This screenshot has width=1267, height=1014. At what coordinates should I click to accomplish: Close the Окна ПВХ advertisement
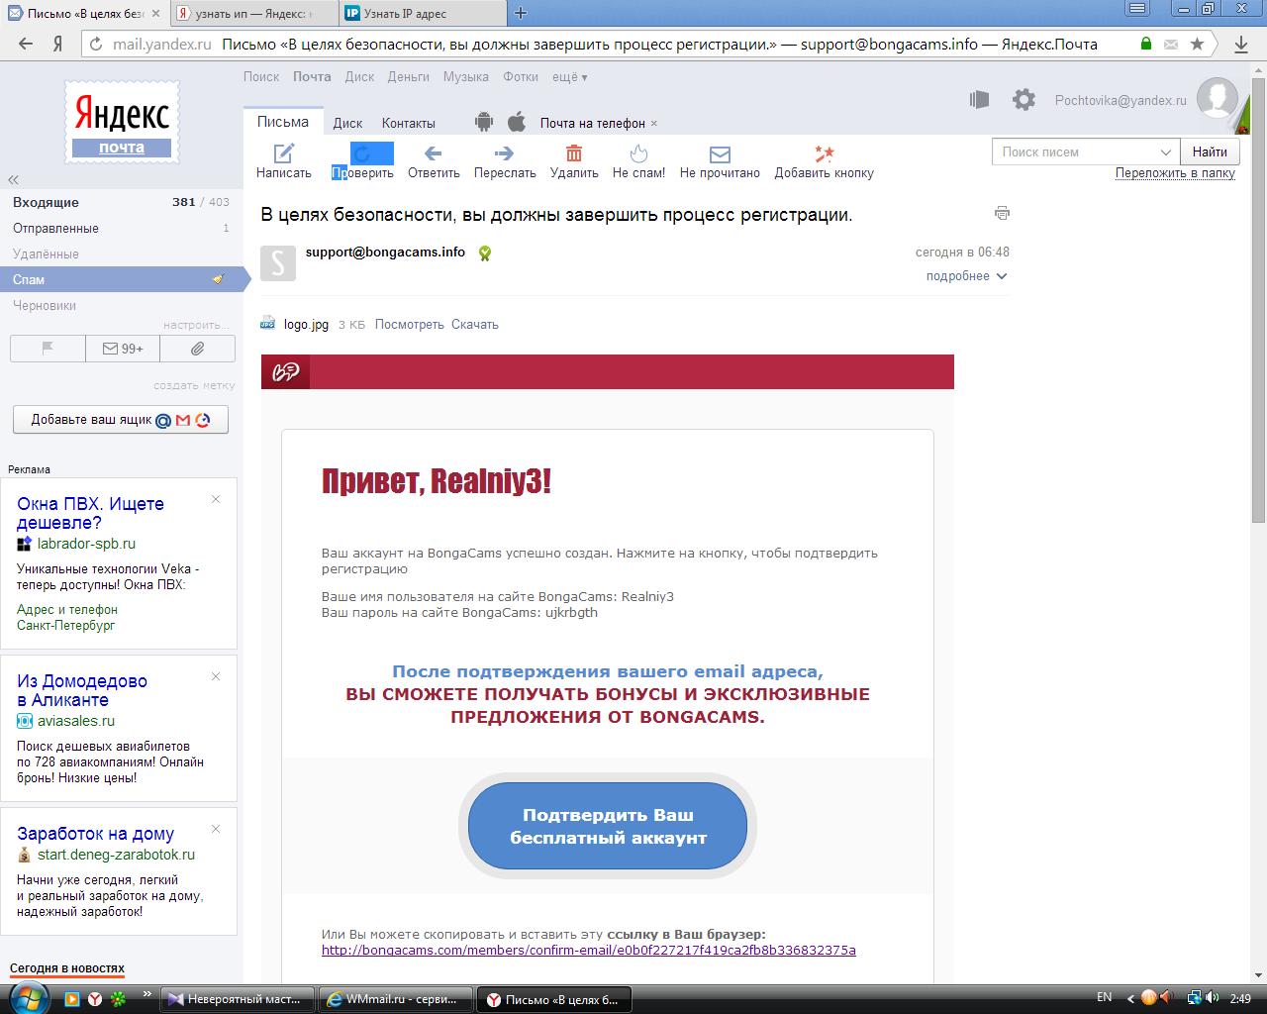[x=216, y=499]
